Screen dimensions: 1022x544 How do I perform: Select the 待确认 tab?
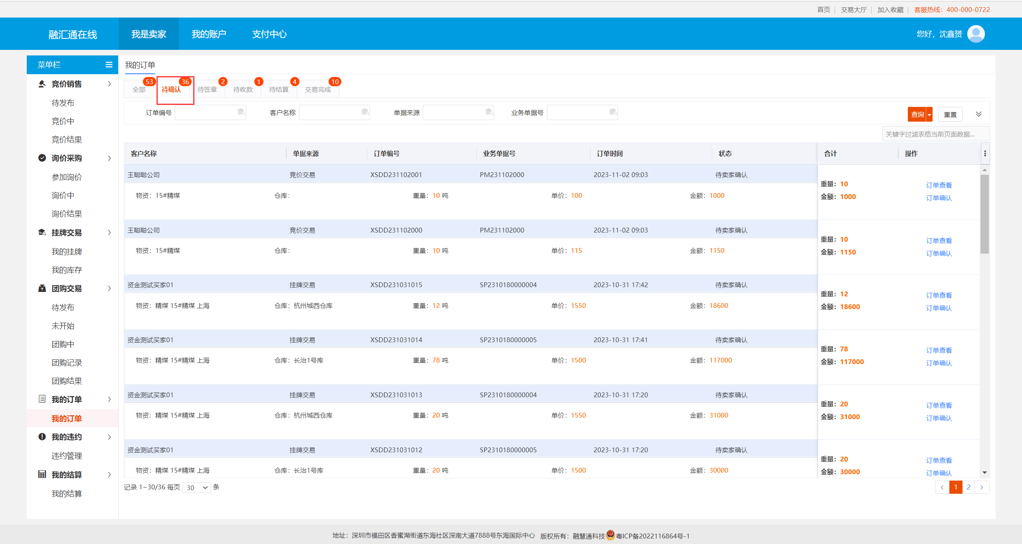point(171,89)
